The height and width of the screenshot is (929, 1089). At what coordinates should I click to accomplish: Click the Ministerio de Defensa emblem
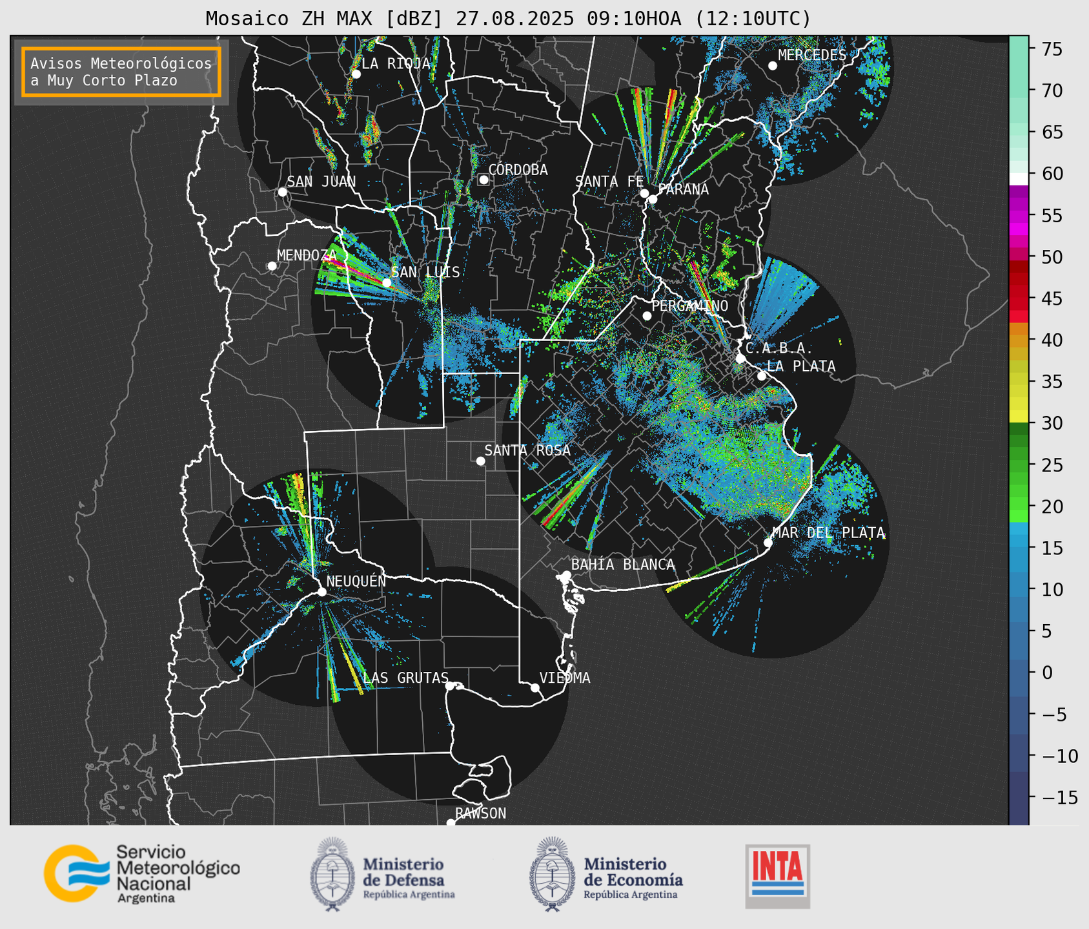332,874
